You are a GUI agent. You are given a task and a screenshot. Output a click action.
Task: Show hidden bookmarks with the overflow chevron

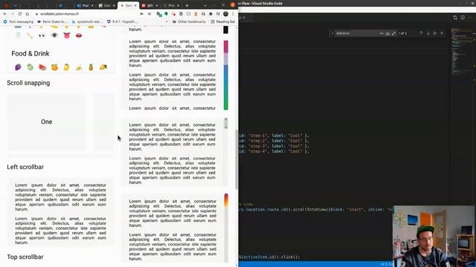(167, 22)
